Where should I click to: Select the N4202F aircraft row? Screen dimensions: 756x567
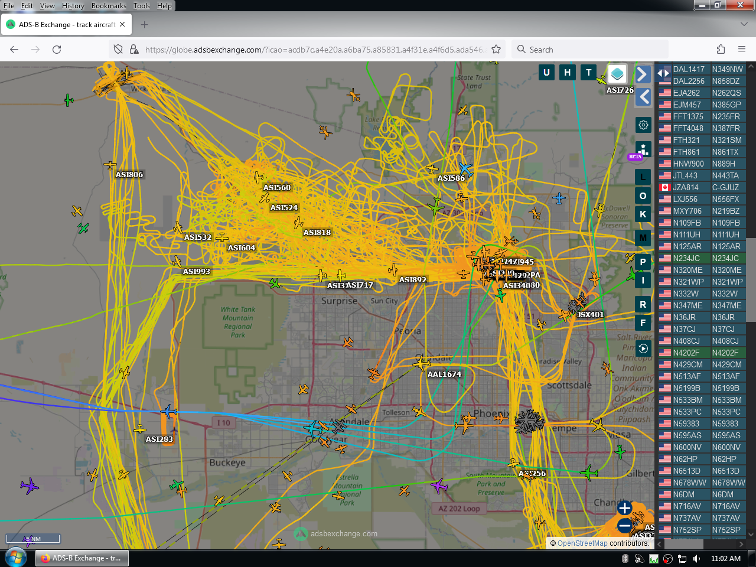[x=702, y=353]
